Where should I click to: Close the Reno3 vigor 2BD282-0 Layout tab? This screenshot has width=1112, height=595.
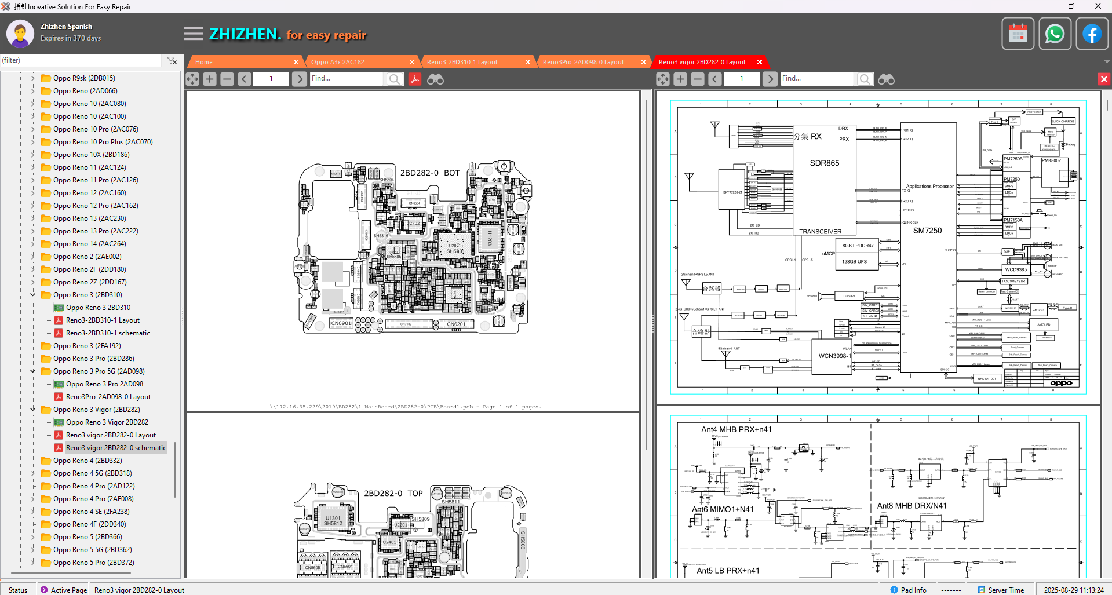[760, 62]
